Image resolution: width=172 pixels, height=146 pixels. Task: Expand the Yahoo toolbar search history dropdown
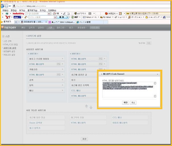tap(55, 17)
